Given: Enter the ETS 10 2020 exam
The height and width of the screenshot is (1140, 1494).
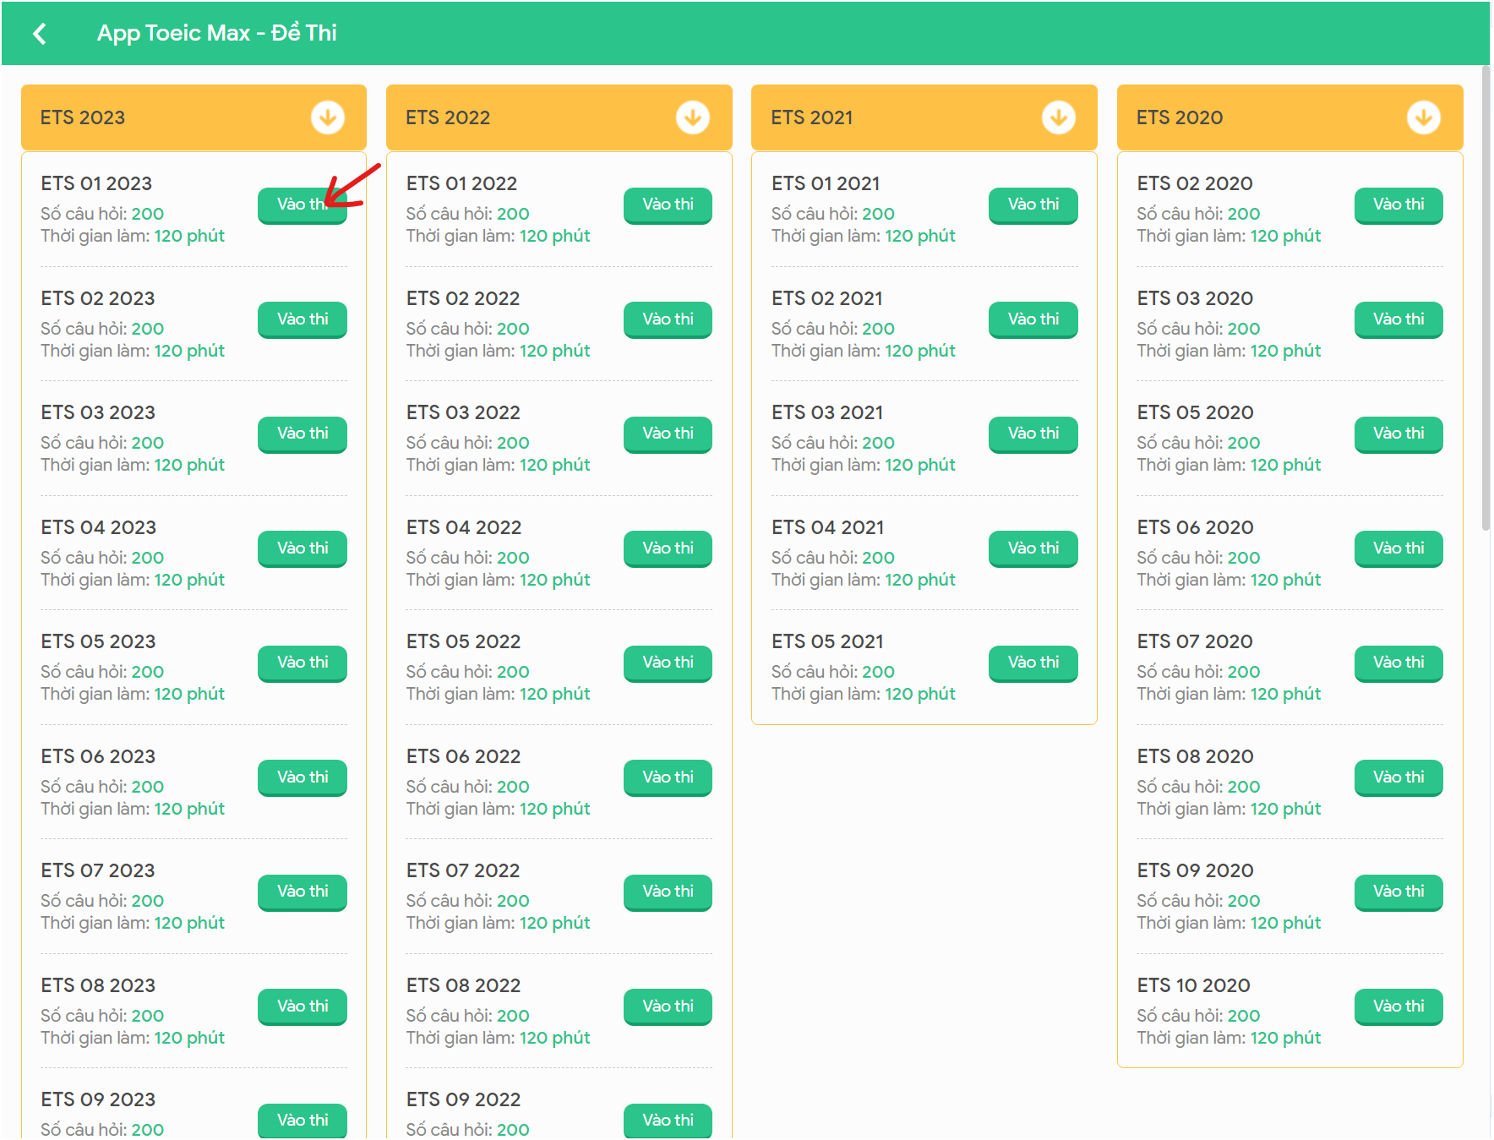Looking at the screenshot, I should pos(1399,1006).
